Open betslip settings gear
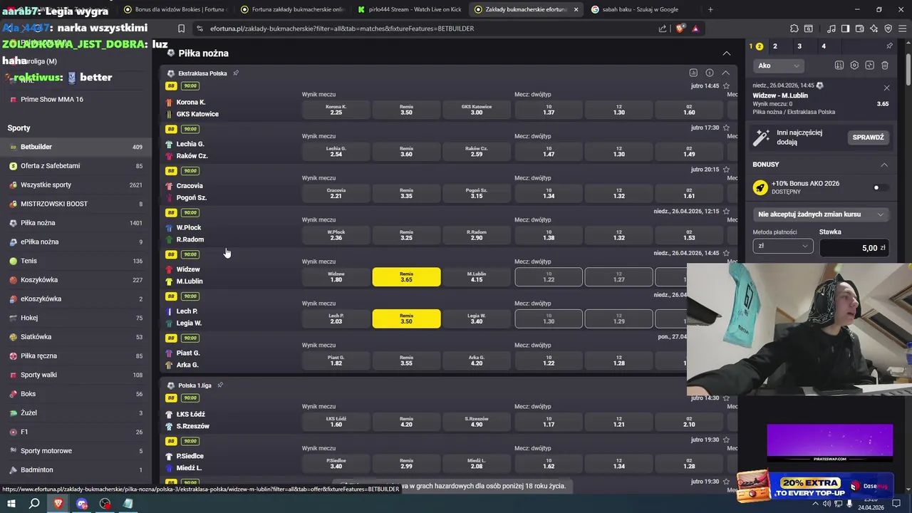The height and width of the screenshot is (513, 912). click(854, 66)
